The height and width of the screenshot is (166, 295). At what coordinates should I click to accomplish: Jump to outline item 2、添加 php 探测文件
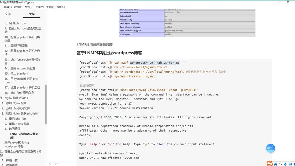pyautogui.click(x=16, y=108)
